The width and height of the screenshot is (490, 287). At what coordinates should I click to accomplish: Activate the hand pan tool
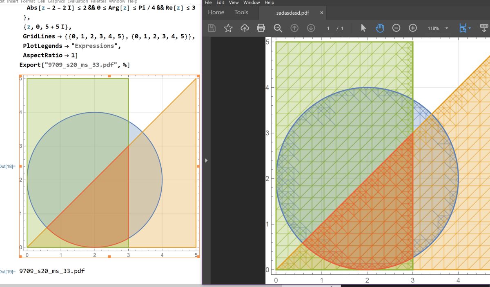[x=380, y=28]
